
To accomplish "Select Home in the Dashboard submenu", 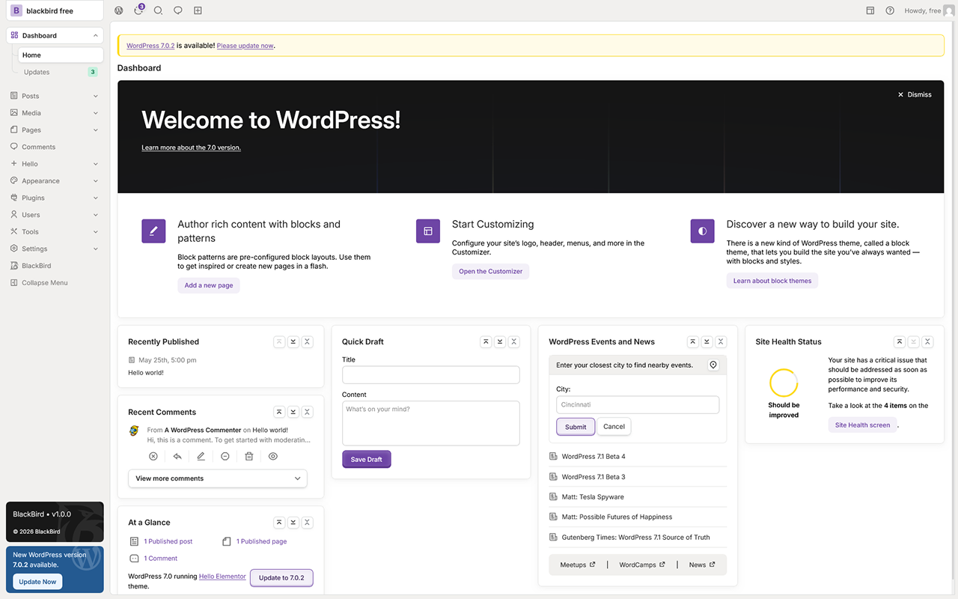I will (x=61, y=55).
